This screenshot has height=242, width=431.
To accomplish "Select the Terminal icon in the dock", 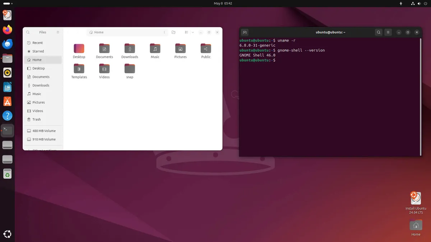I will pyautogui.click(x=7, y=130).
